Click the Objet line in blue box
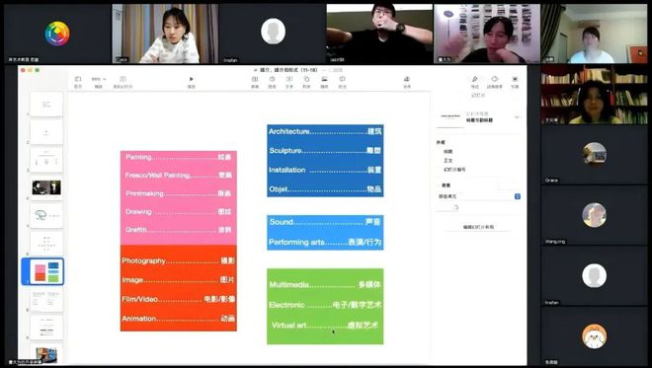The height and width of the screenshot is (368, 652). 325,189
